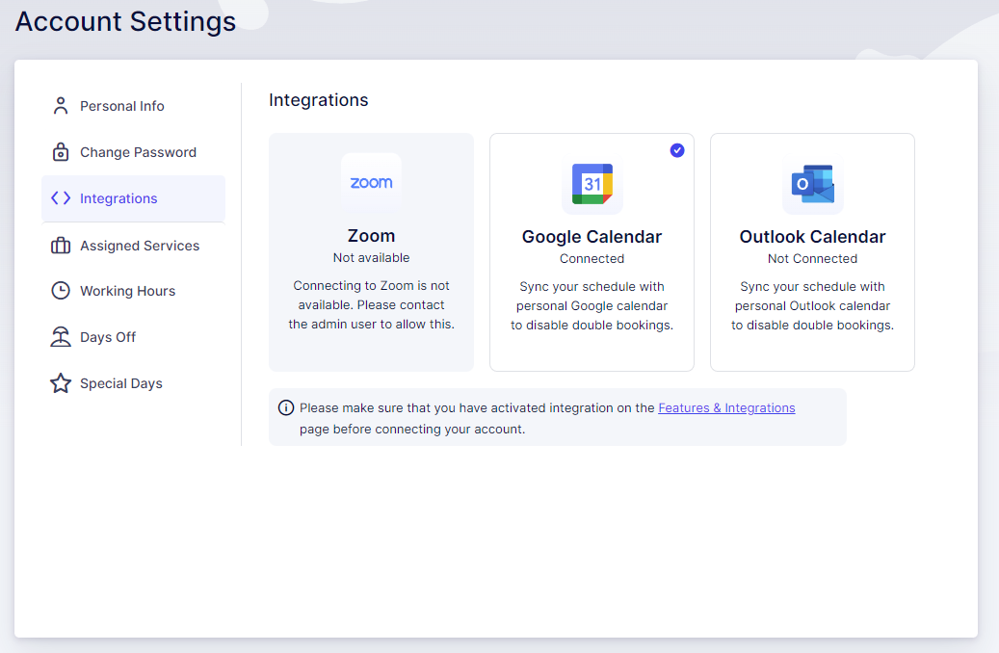Click the Google Calendar sync description text
The image size is (999, 653).
(x=592, y=306)
